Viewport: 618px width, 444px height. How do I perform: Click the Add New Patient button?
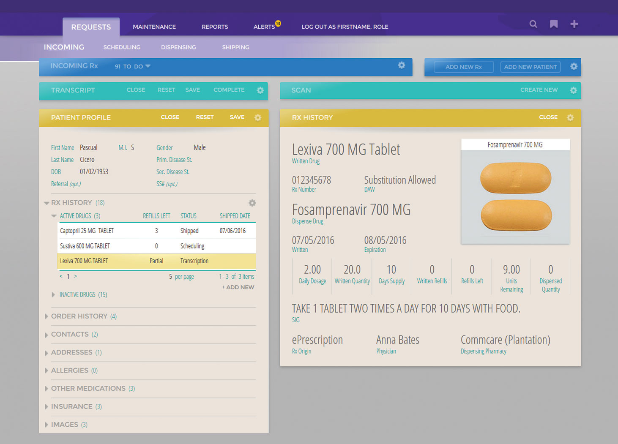530,67
